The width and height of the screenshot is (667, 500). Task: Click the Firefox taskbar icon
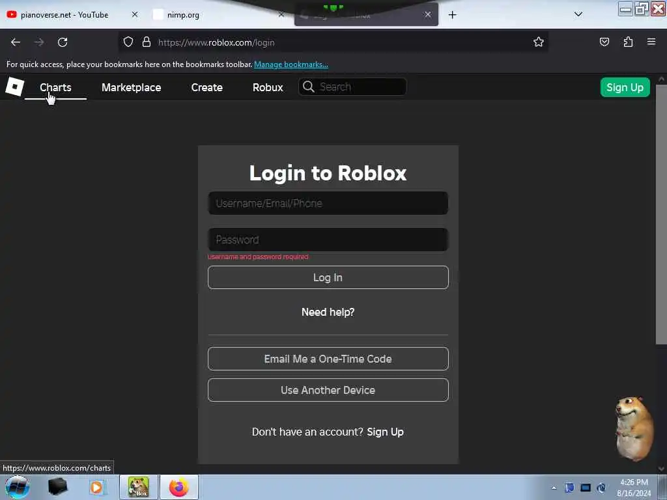(179, 487)
